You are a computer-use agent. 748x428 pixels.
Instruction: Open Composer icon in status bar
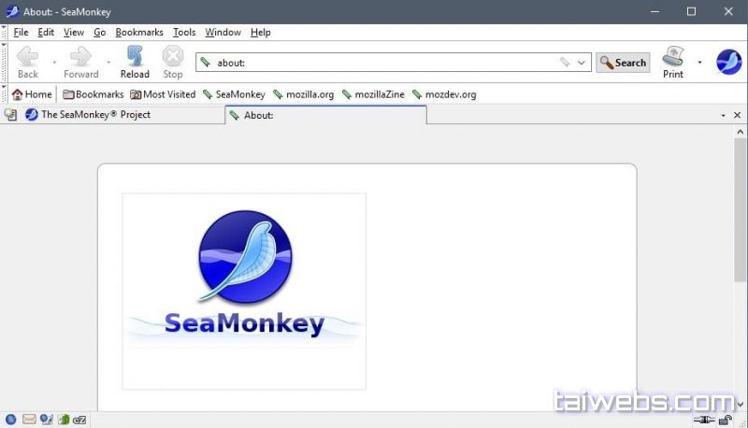(46, 419)
